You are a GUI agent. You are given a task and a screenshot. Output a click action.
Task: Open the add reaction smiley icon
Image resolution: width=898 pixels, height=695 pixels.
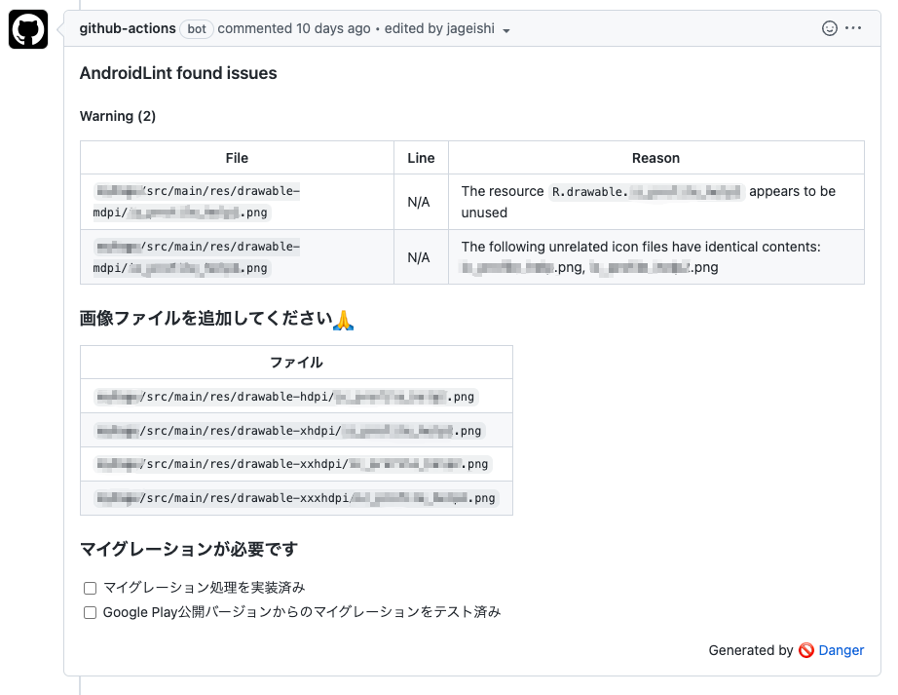(829, 28)
